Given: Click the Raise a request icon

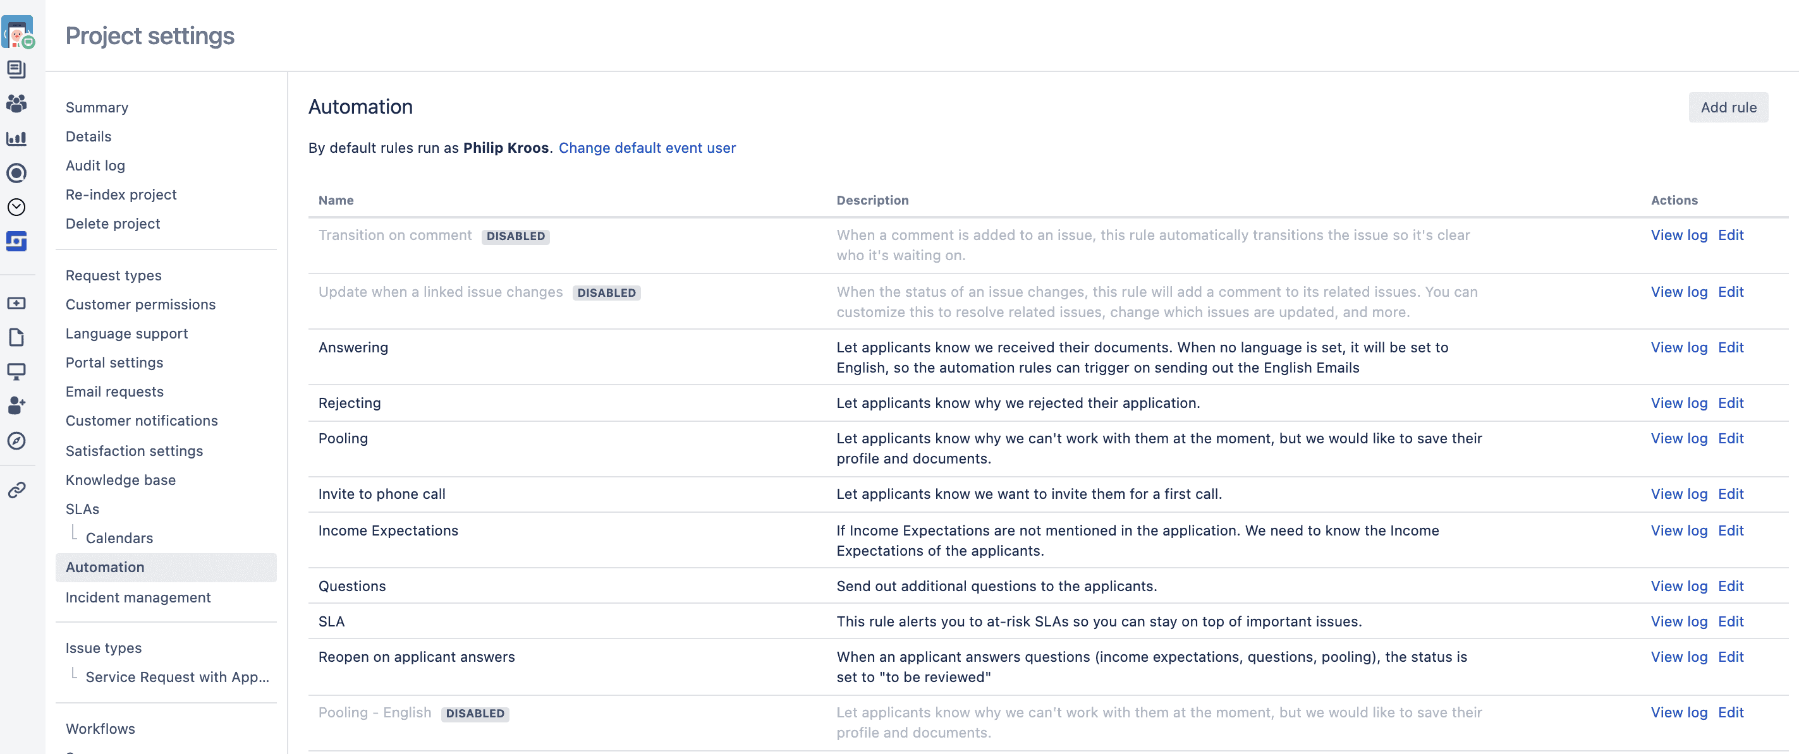Looking at the screenshot, I should tap(16, 302).
